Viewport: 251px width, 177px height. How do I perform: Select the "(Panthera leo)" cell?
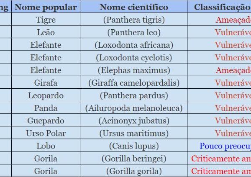[134, 32]
